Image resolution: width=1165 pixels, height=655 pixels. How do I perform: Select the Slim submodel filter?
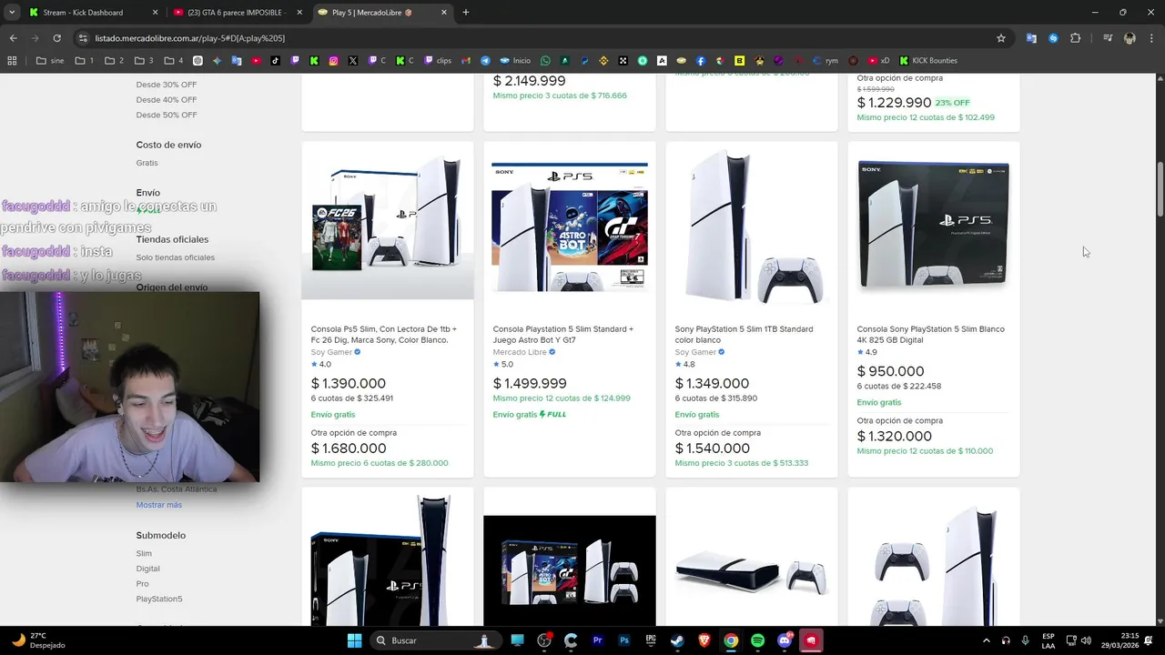pos(144,553)
